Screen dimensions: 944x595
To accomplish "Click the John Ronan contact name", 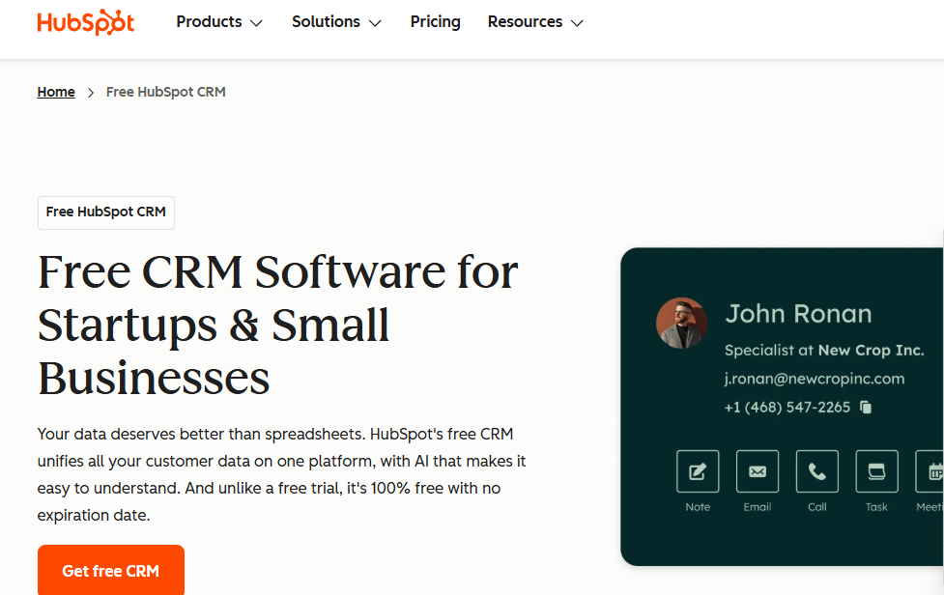I will click(x=798, y=314).
